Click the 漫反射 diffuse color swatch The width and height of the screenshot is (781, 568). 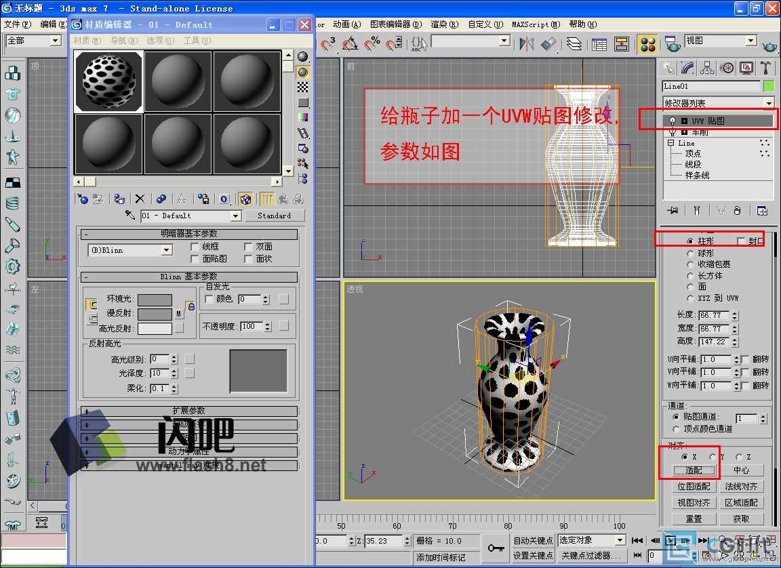[155, 315]
